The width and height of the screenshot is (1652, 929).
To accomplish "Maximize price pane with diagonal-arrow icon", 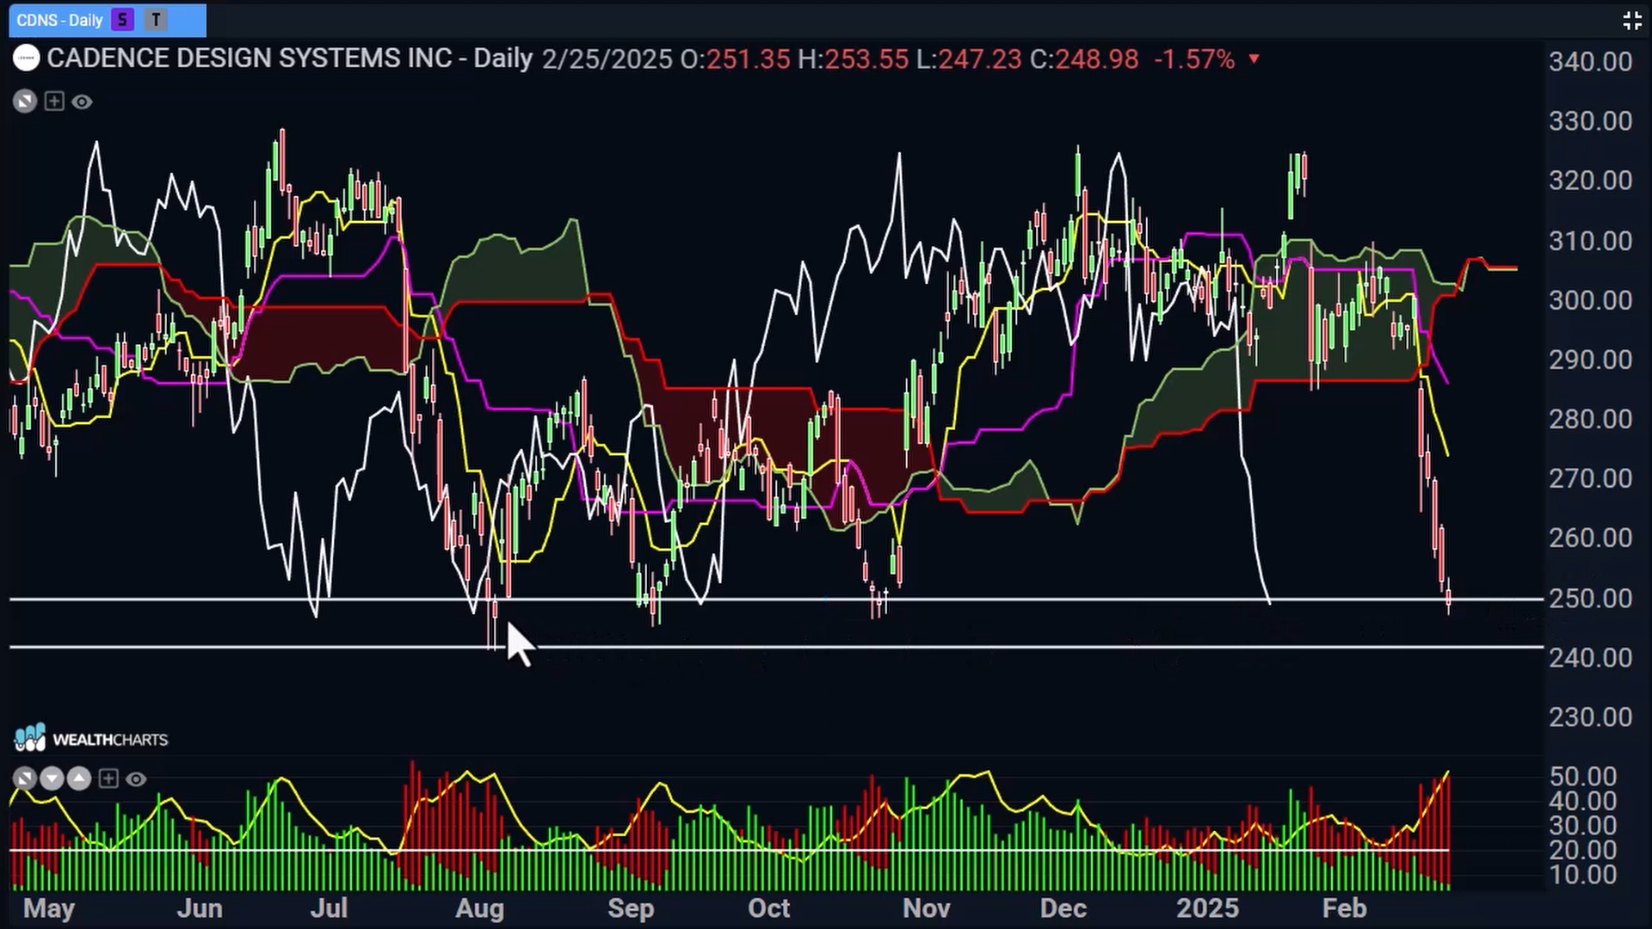I will 25,102.
